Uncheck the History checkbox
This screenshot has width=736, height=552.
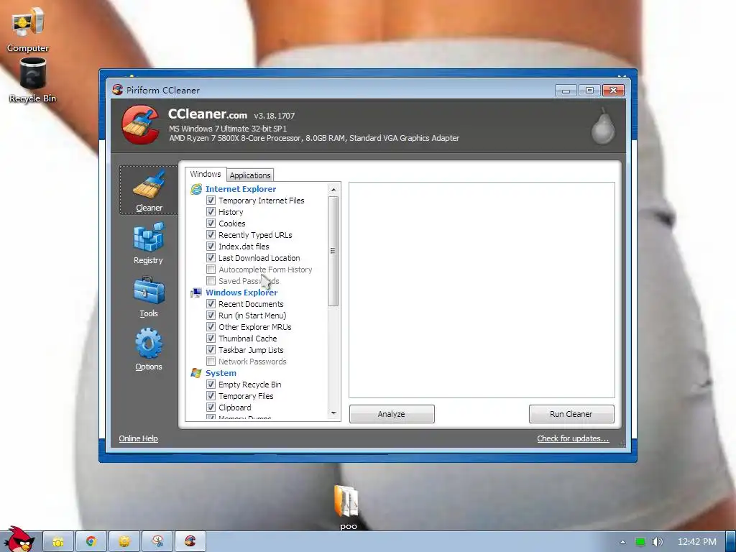211,212
